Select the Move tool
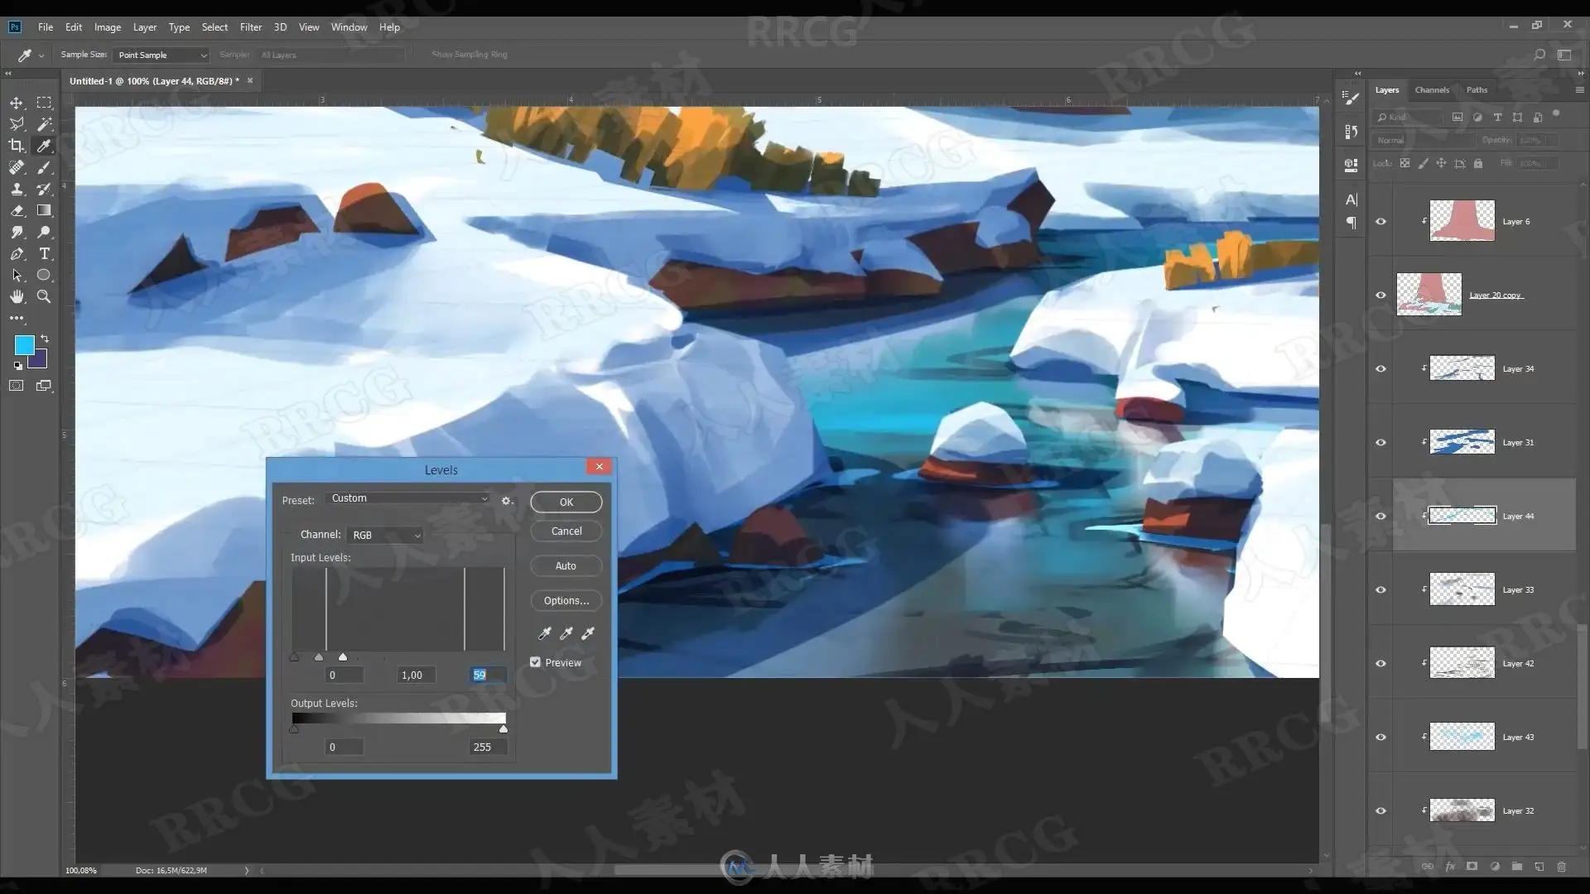The image size is (1590, 894). click(16, 103)
